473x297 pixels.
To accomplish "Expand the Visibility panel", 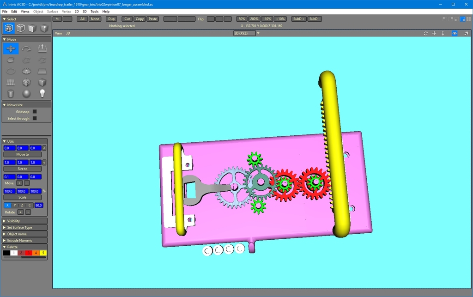I will click(x=25, y=221).
